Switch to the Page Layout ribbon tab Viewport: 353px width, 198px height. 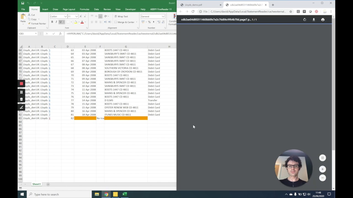pos(69,9)
